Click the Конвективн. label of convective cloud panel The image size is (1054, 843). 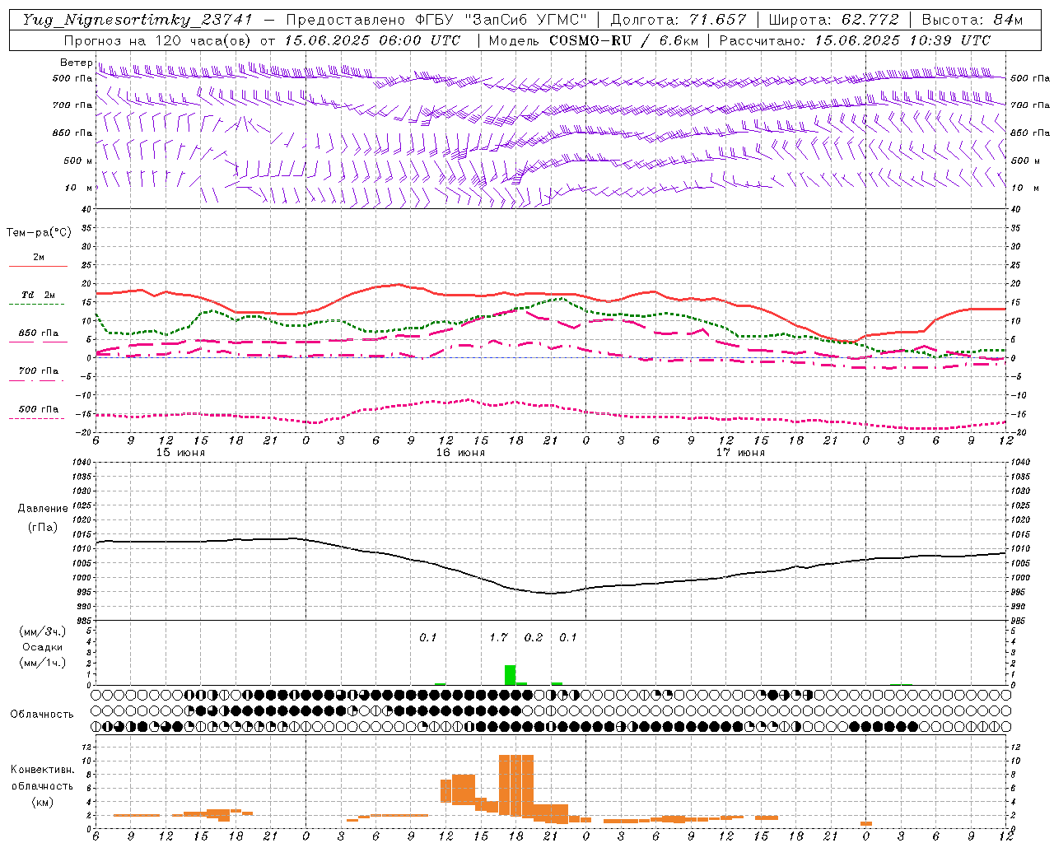[42, 770]
